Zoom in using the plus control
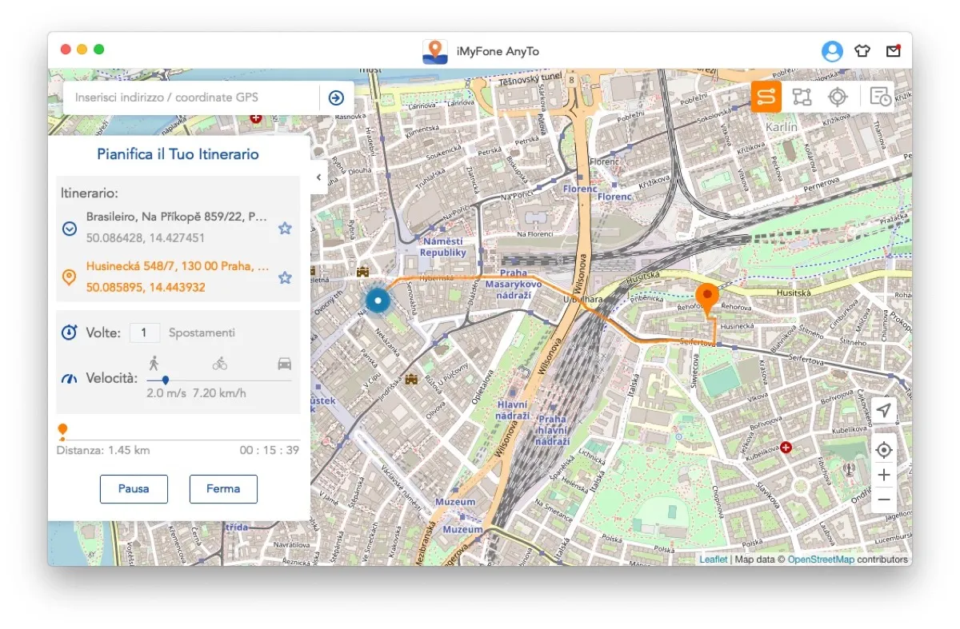Image resolution: width=960 pixels, height=629 pixels. [883, 475]
